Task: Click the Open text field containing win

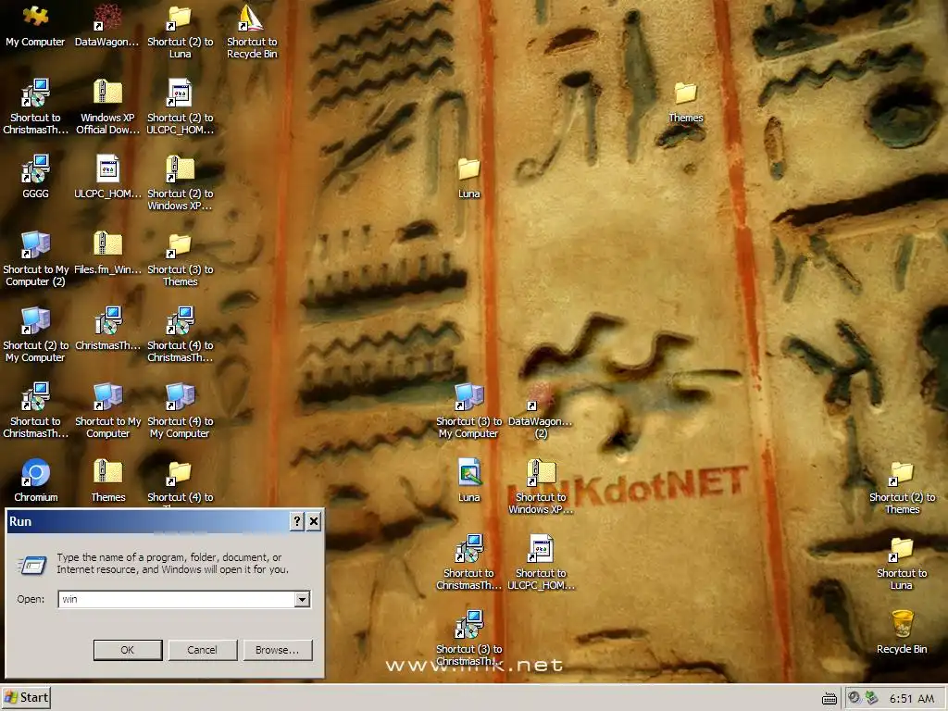Action: coord(177,599)
